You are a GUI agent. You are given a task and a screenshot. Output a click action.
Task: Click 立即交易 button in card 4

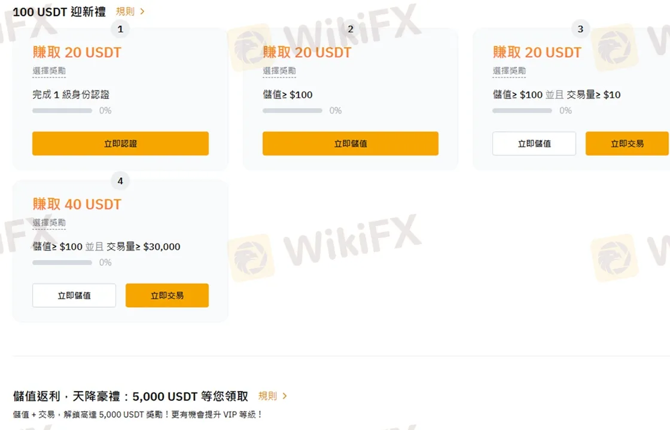[167, 295]
